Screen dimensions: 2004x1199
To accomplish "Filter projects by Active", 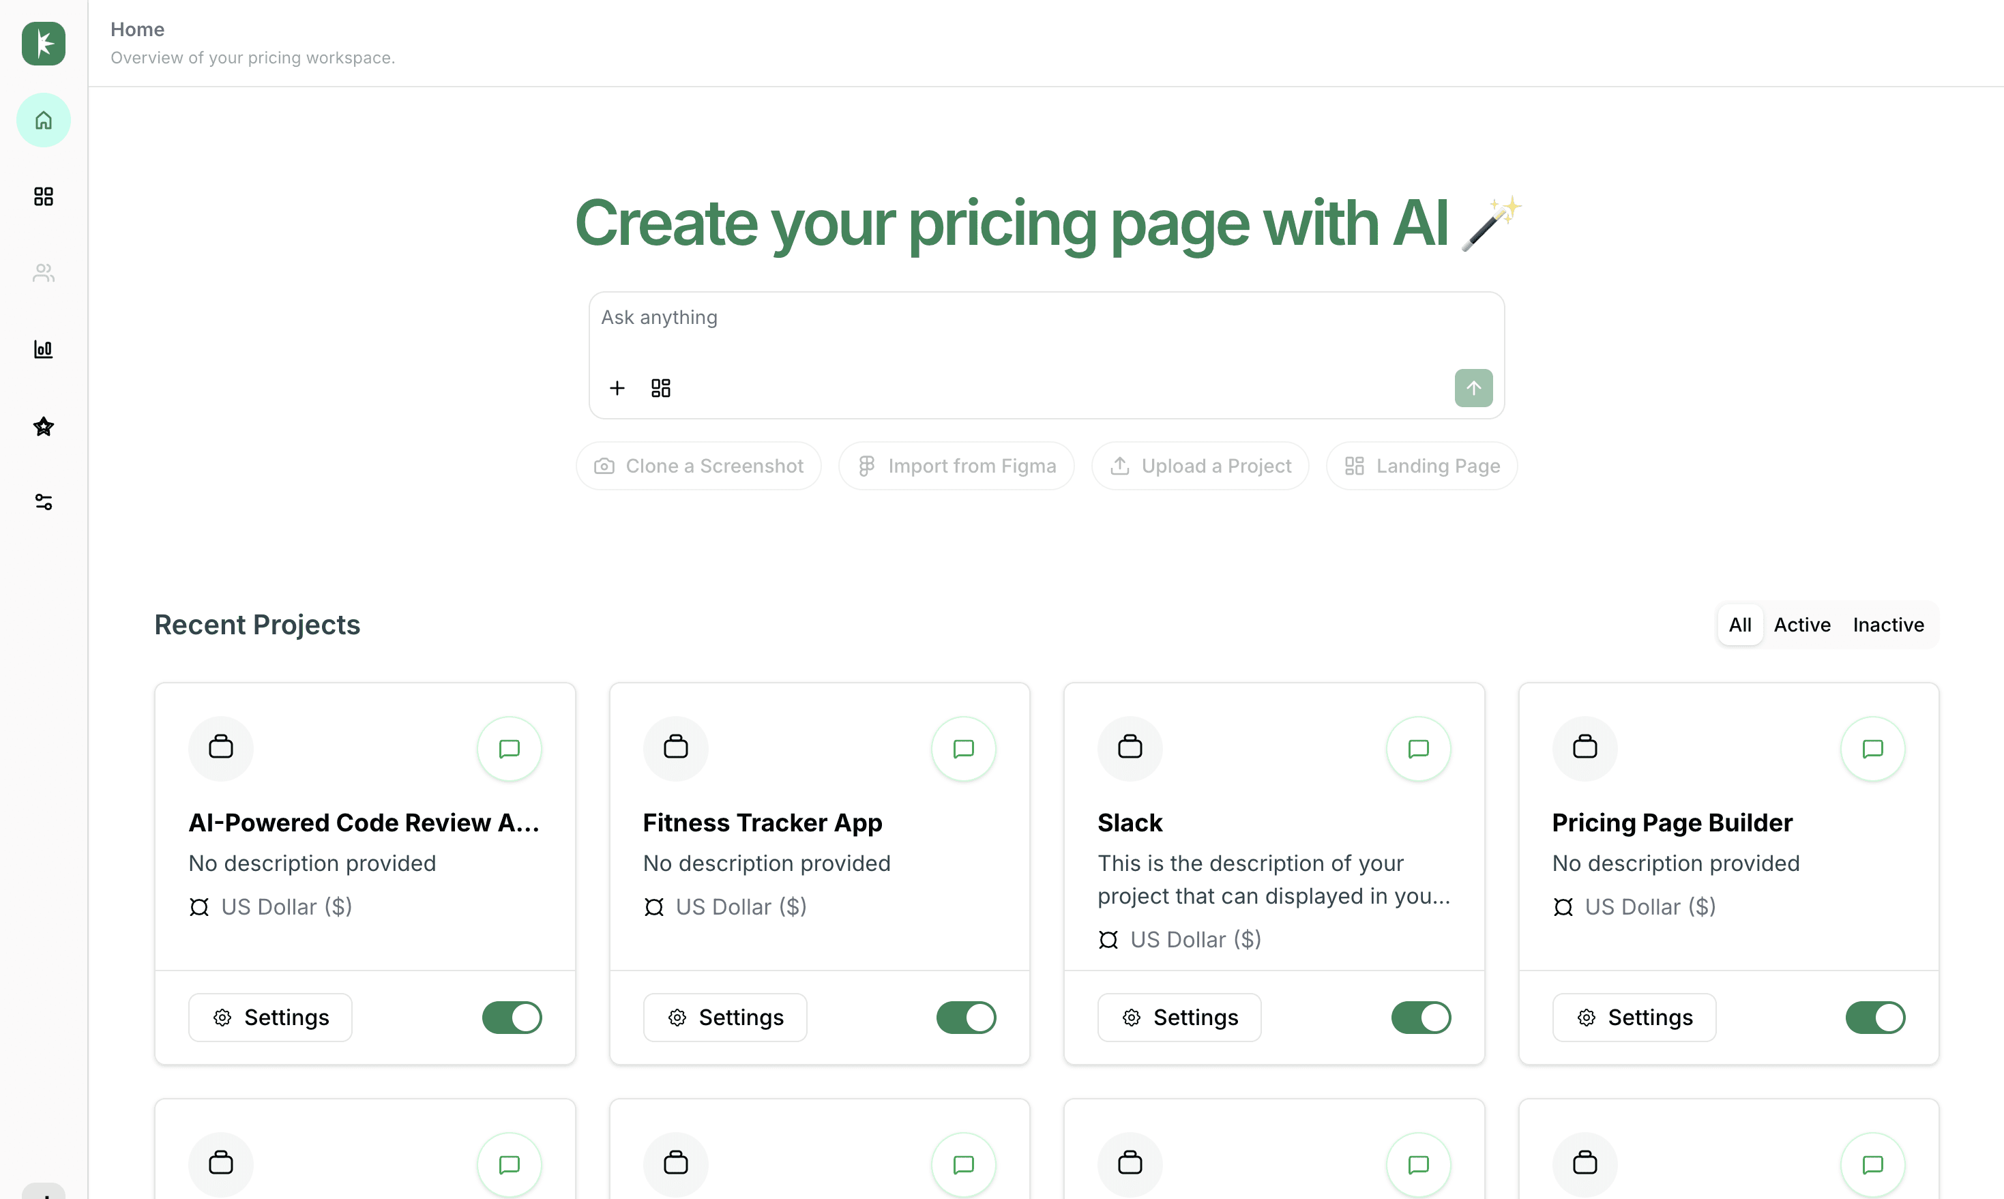I will click(x=1802, y=625).
